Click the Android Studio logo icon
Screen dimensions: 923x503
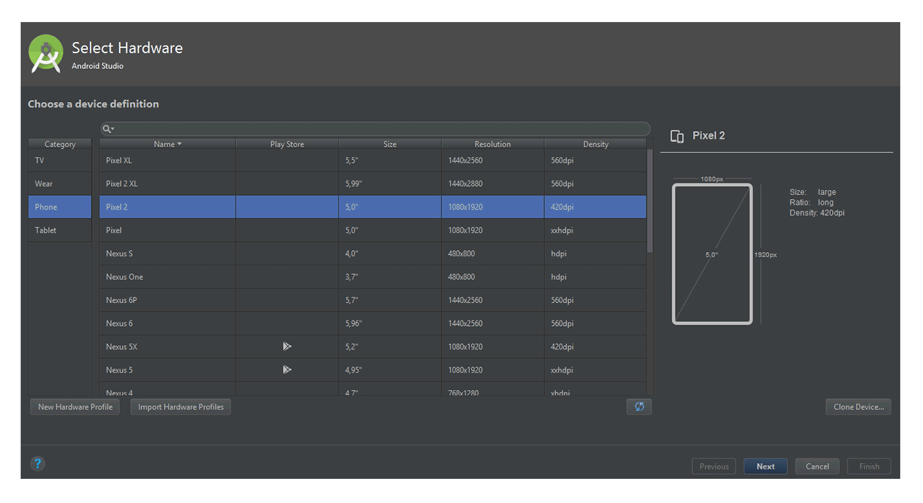(x=46, y=54)
